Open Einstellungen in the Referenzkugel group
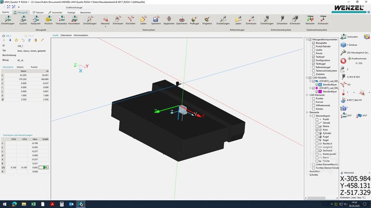Image resolution: width=371 pixels, height=208 pixels. pyautogui.click(x=223, y=20)
